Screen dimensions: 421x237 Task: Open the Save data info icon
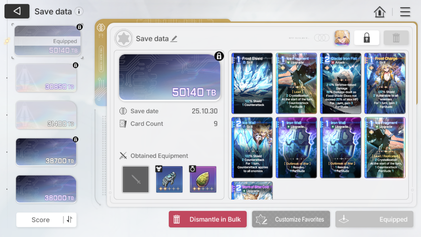point(79,11)
